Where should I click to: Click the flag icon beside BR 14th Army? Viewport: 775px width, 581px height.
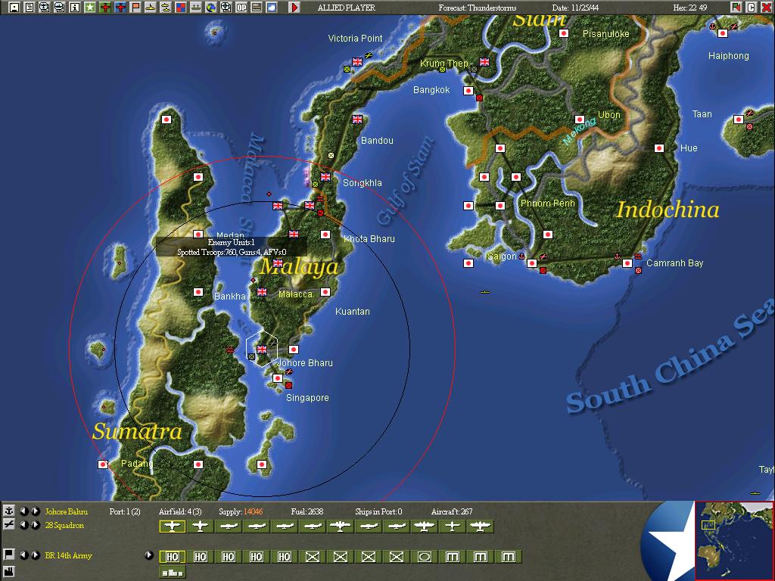tap(9, 555)
